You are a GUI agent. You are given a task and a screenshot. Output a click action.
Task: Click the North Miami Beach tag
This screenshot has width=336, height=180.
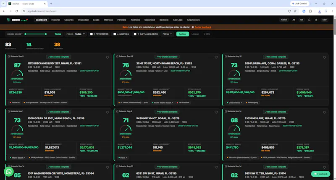163,103
